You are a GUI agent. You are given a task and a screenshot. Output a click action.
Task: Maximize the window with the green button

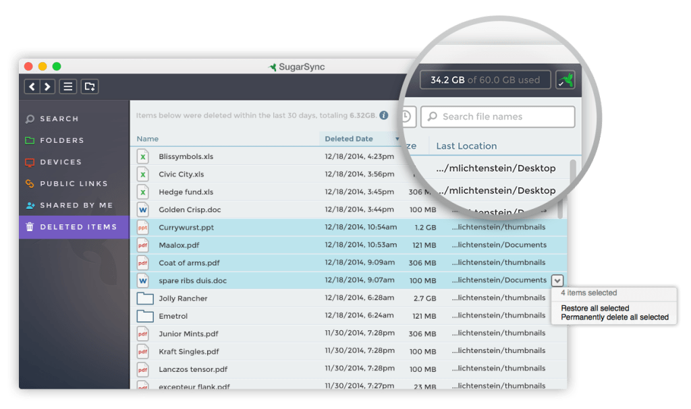tap(57, 67)
